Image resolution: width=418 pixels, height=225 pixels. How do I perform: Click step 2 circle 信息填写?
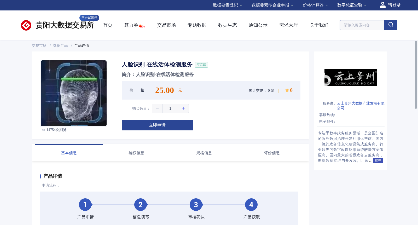tap(141, 205)
